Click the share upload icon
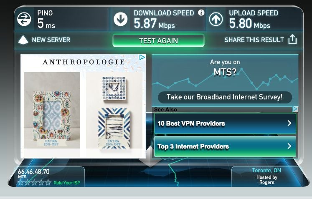The height and width of the screenshot is (199, 312). pyautogui.click(x=292, y=39)
